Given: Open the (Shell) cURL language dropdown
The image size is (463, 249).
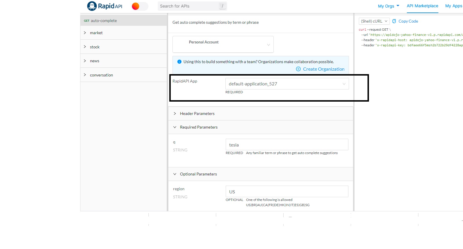Looking at the screenshot, I should tap(374, 21).
